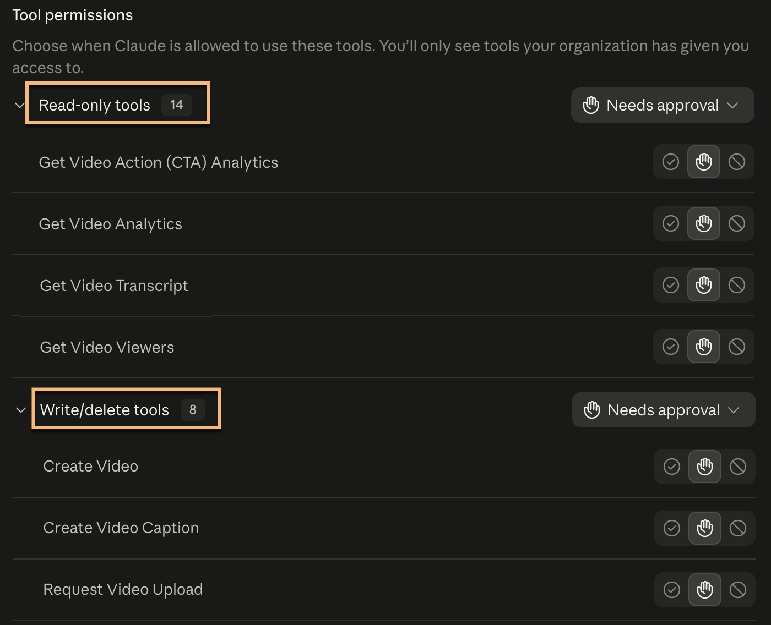Viewport: 771px width, 625px height.
Task: Always allow the Create Video Caption tool
Action: click(672, 529)
